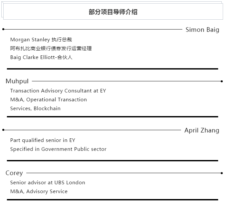Select the Muhpul mentor name

(17, 81)
